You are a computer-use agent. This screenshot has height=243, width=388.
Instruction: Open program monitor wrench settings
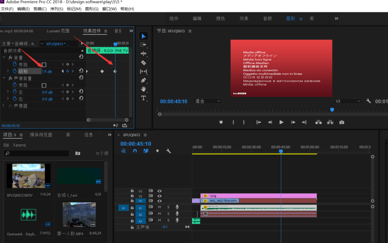coord(369,101)
